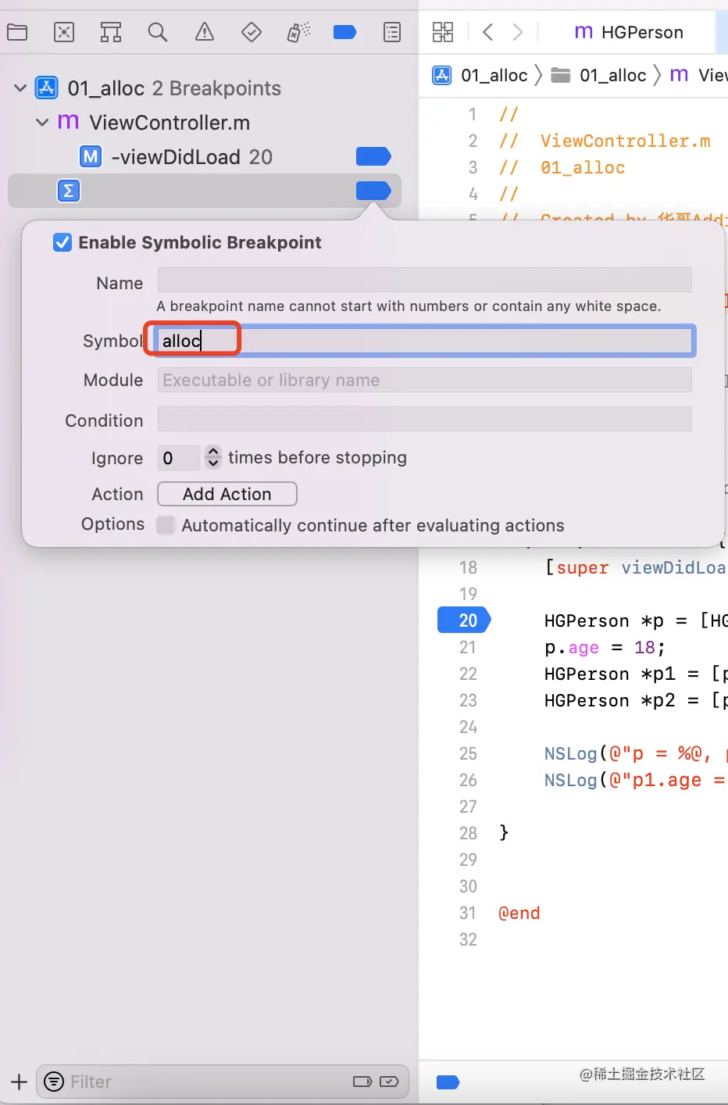Click the plus button to add a breakpoint

pyautogui.click(x=20, y=1082)
